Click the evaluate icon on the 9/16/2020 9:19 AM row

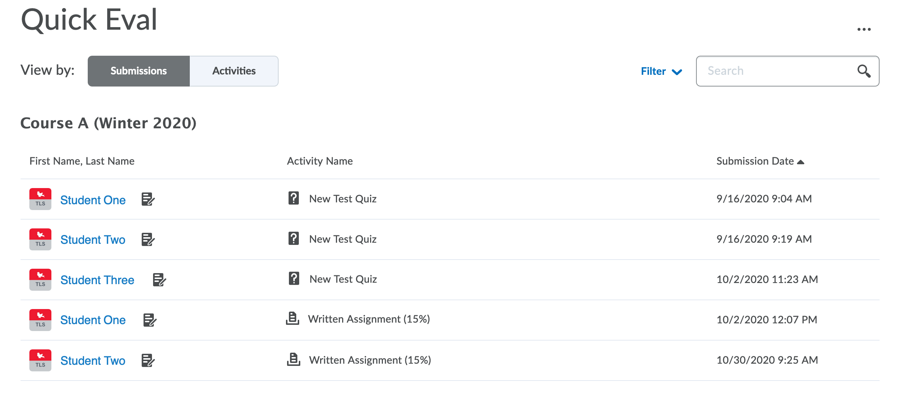[x=148, y=240]
